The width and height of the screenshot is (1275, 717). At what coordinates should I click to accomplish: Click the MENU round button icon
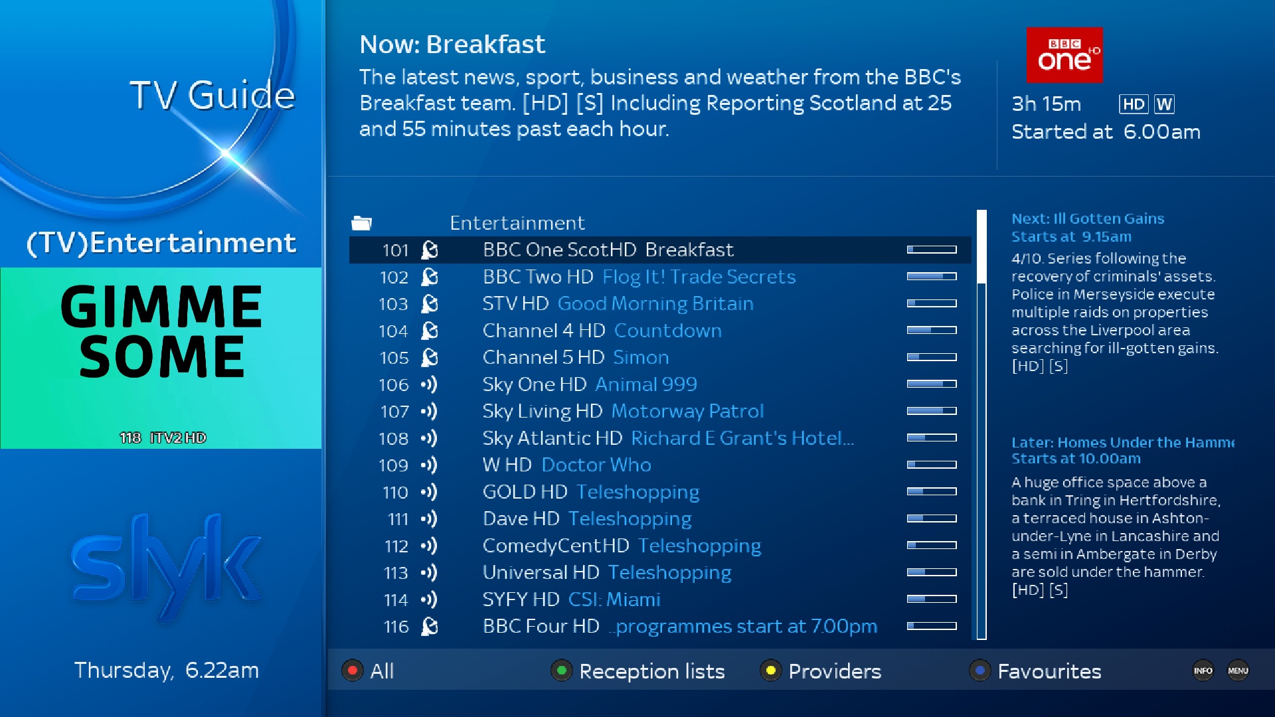(x=1238, y=671)
